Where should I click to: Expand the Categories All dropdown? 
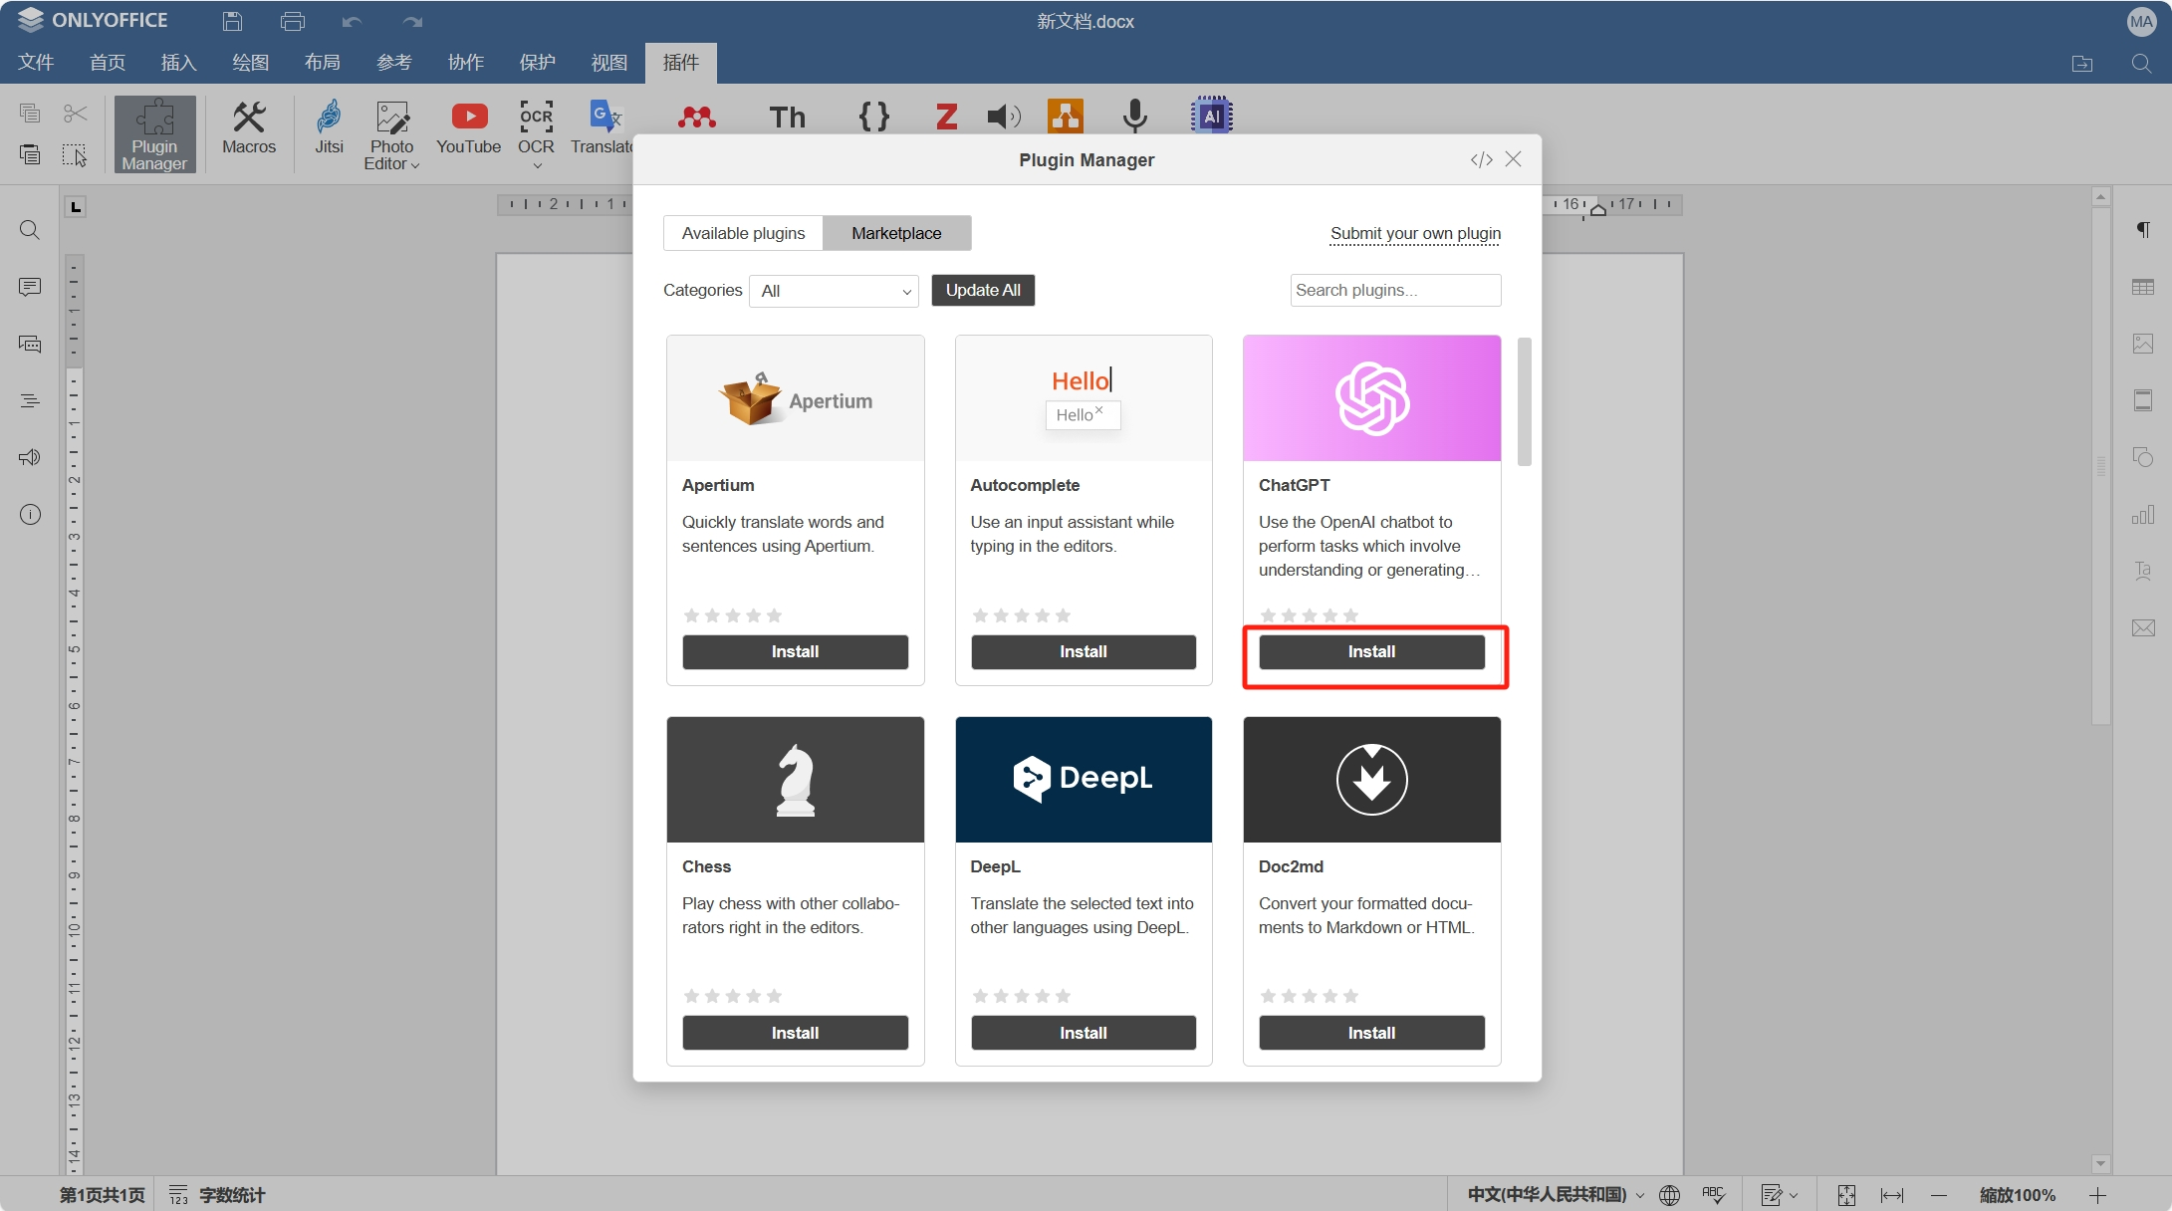click(x=834, y=291)
